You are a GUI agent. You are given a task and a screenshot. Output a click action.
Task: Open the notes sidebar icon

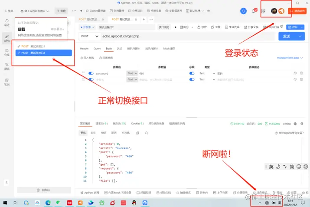(7, 82)
